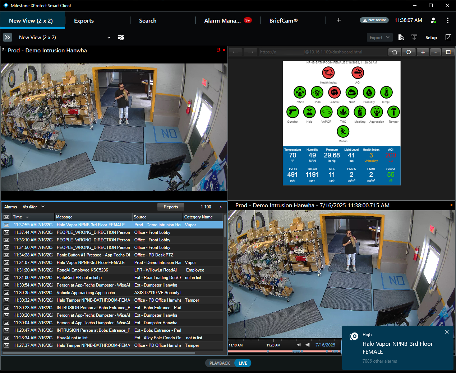Click the Health Index sensor icon
Image resolution: width=456 pixels, height=373 pixels.
pos(328,73)
